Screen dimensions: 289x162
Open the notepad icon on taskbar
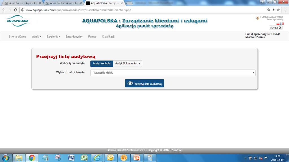(x=45, y=158)
